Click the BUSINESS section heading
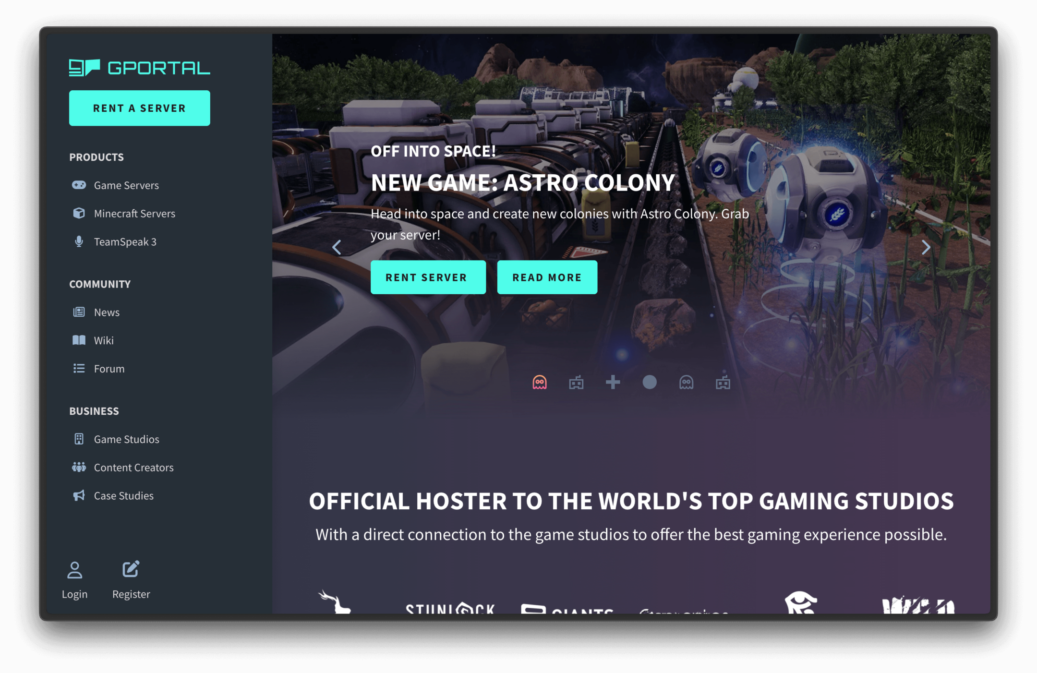The height and width of the screenshot is (673, 1037). point(94,411)
